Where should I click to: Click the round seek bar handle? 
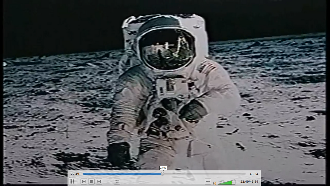click(x=162, y=174)
